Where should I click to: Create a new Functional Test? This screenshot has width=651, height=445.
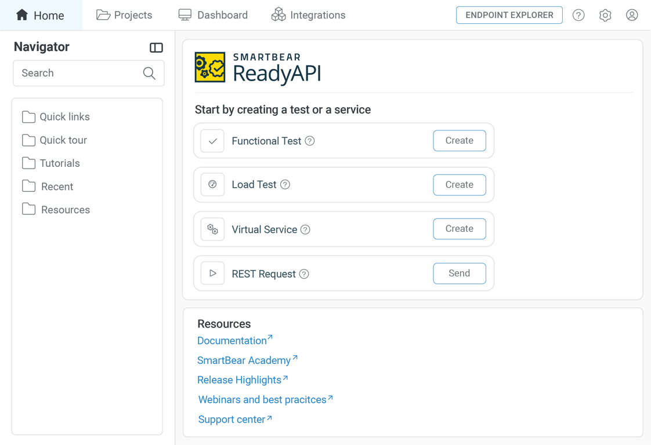coord(460,140)
